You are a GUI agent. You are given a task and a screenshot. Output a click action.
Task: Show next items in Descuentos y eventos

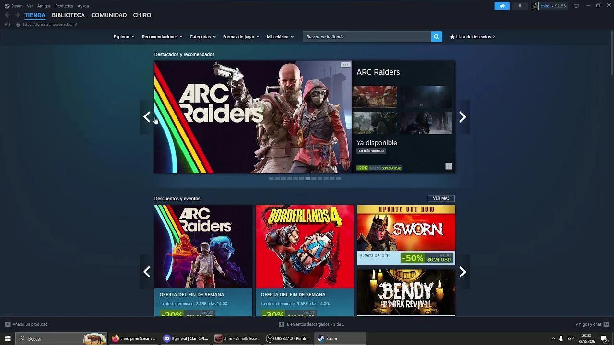pos(462,272)
